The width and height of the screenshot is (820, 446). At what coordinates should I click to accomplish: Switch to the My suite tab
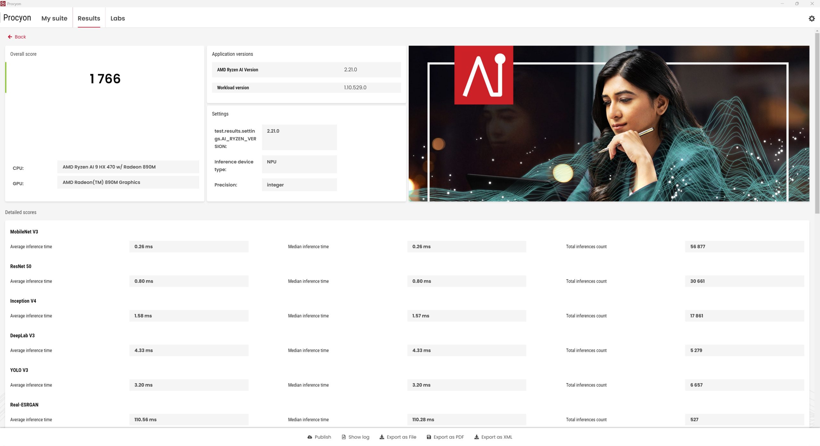(x=54, y=18)
